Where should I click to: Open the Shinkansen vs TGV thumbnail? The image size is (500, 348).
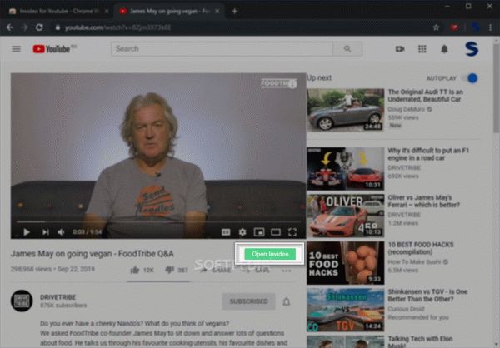pos(345,310)
